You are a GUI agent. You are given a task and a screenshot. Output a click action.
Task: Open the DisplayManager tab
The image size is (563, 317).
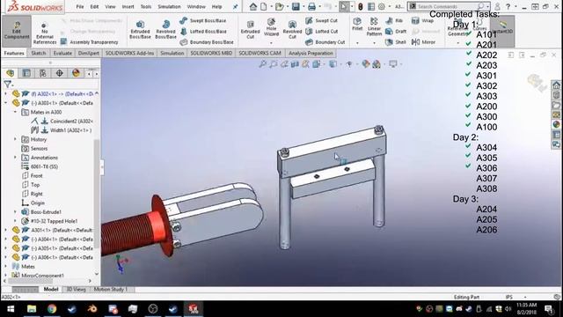pos(76,73)
